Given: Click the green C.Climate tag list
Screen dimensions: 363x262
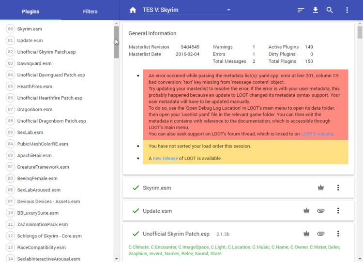Looking at the screenshot, I should (x=234, y=250).
